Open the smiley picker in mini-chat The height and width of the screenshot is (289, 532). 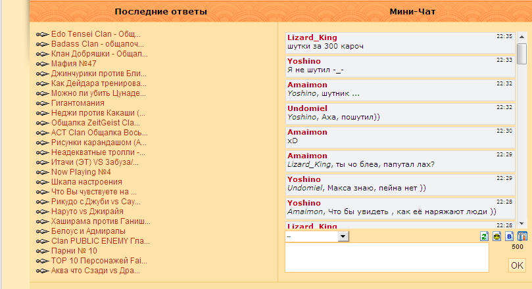pyautogui.click(x=496, y=236)
